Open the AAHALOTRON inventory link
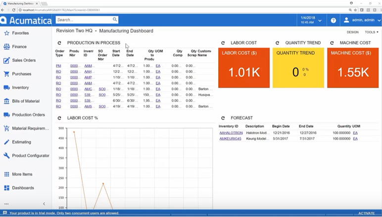Viewport: 382px width, 217px height. point(231,133)
